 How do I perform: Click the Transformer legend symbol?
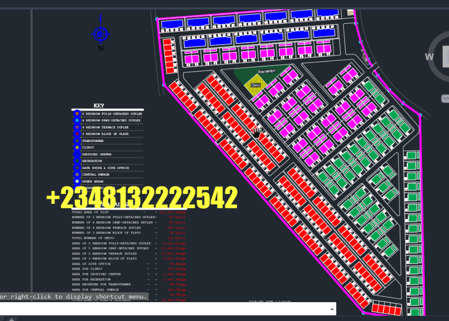click(x=77, y=141)
